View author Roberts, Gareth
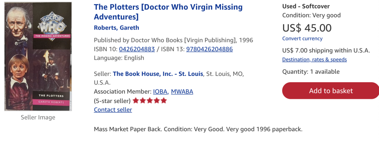This screenshot has width=379, height=143. coord(117,27)
